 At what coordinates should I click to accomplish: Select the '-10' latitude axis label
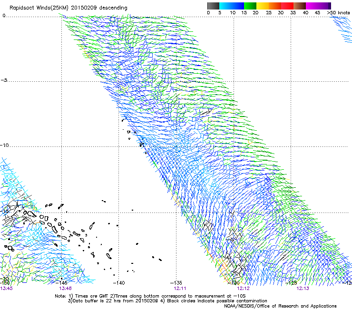click(x=4, y=145)
